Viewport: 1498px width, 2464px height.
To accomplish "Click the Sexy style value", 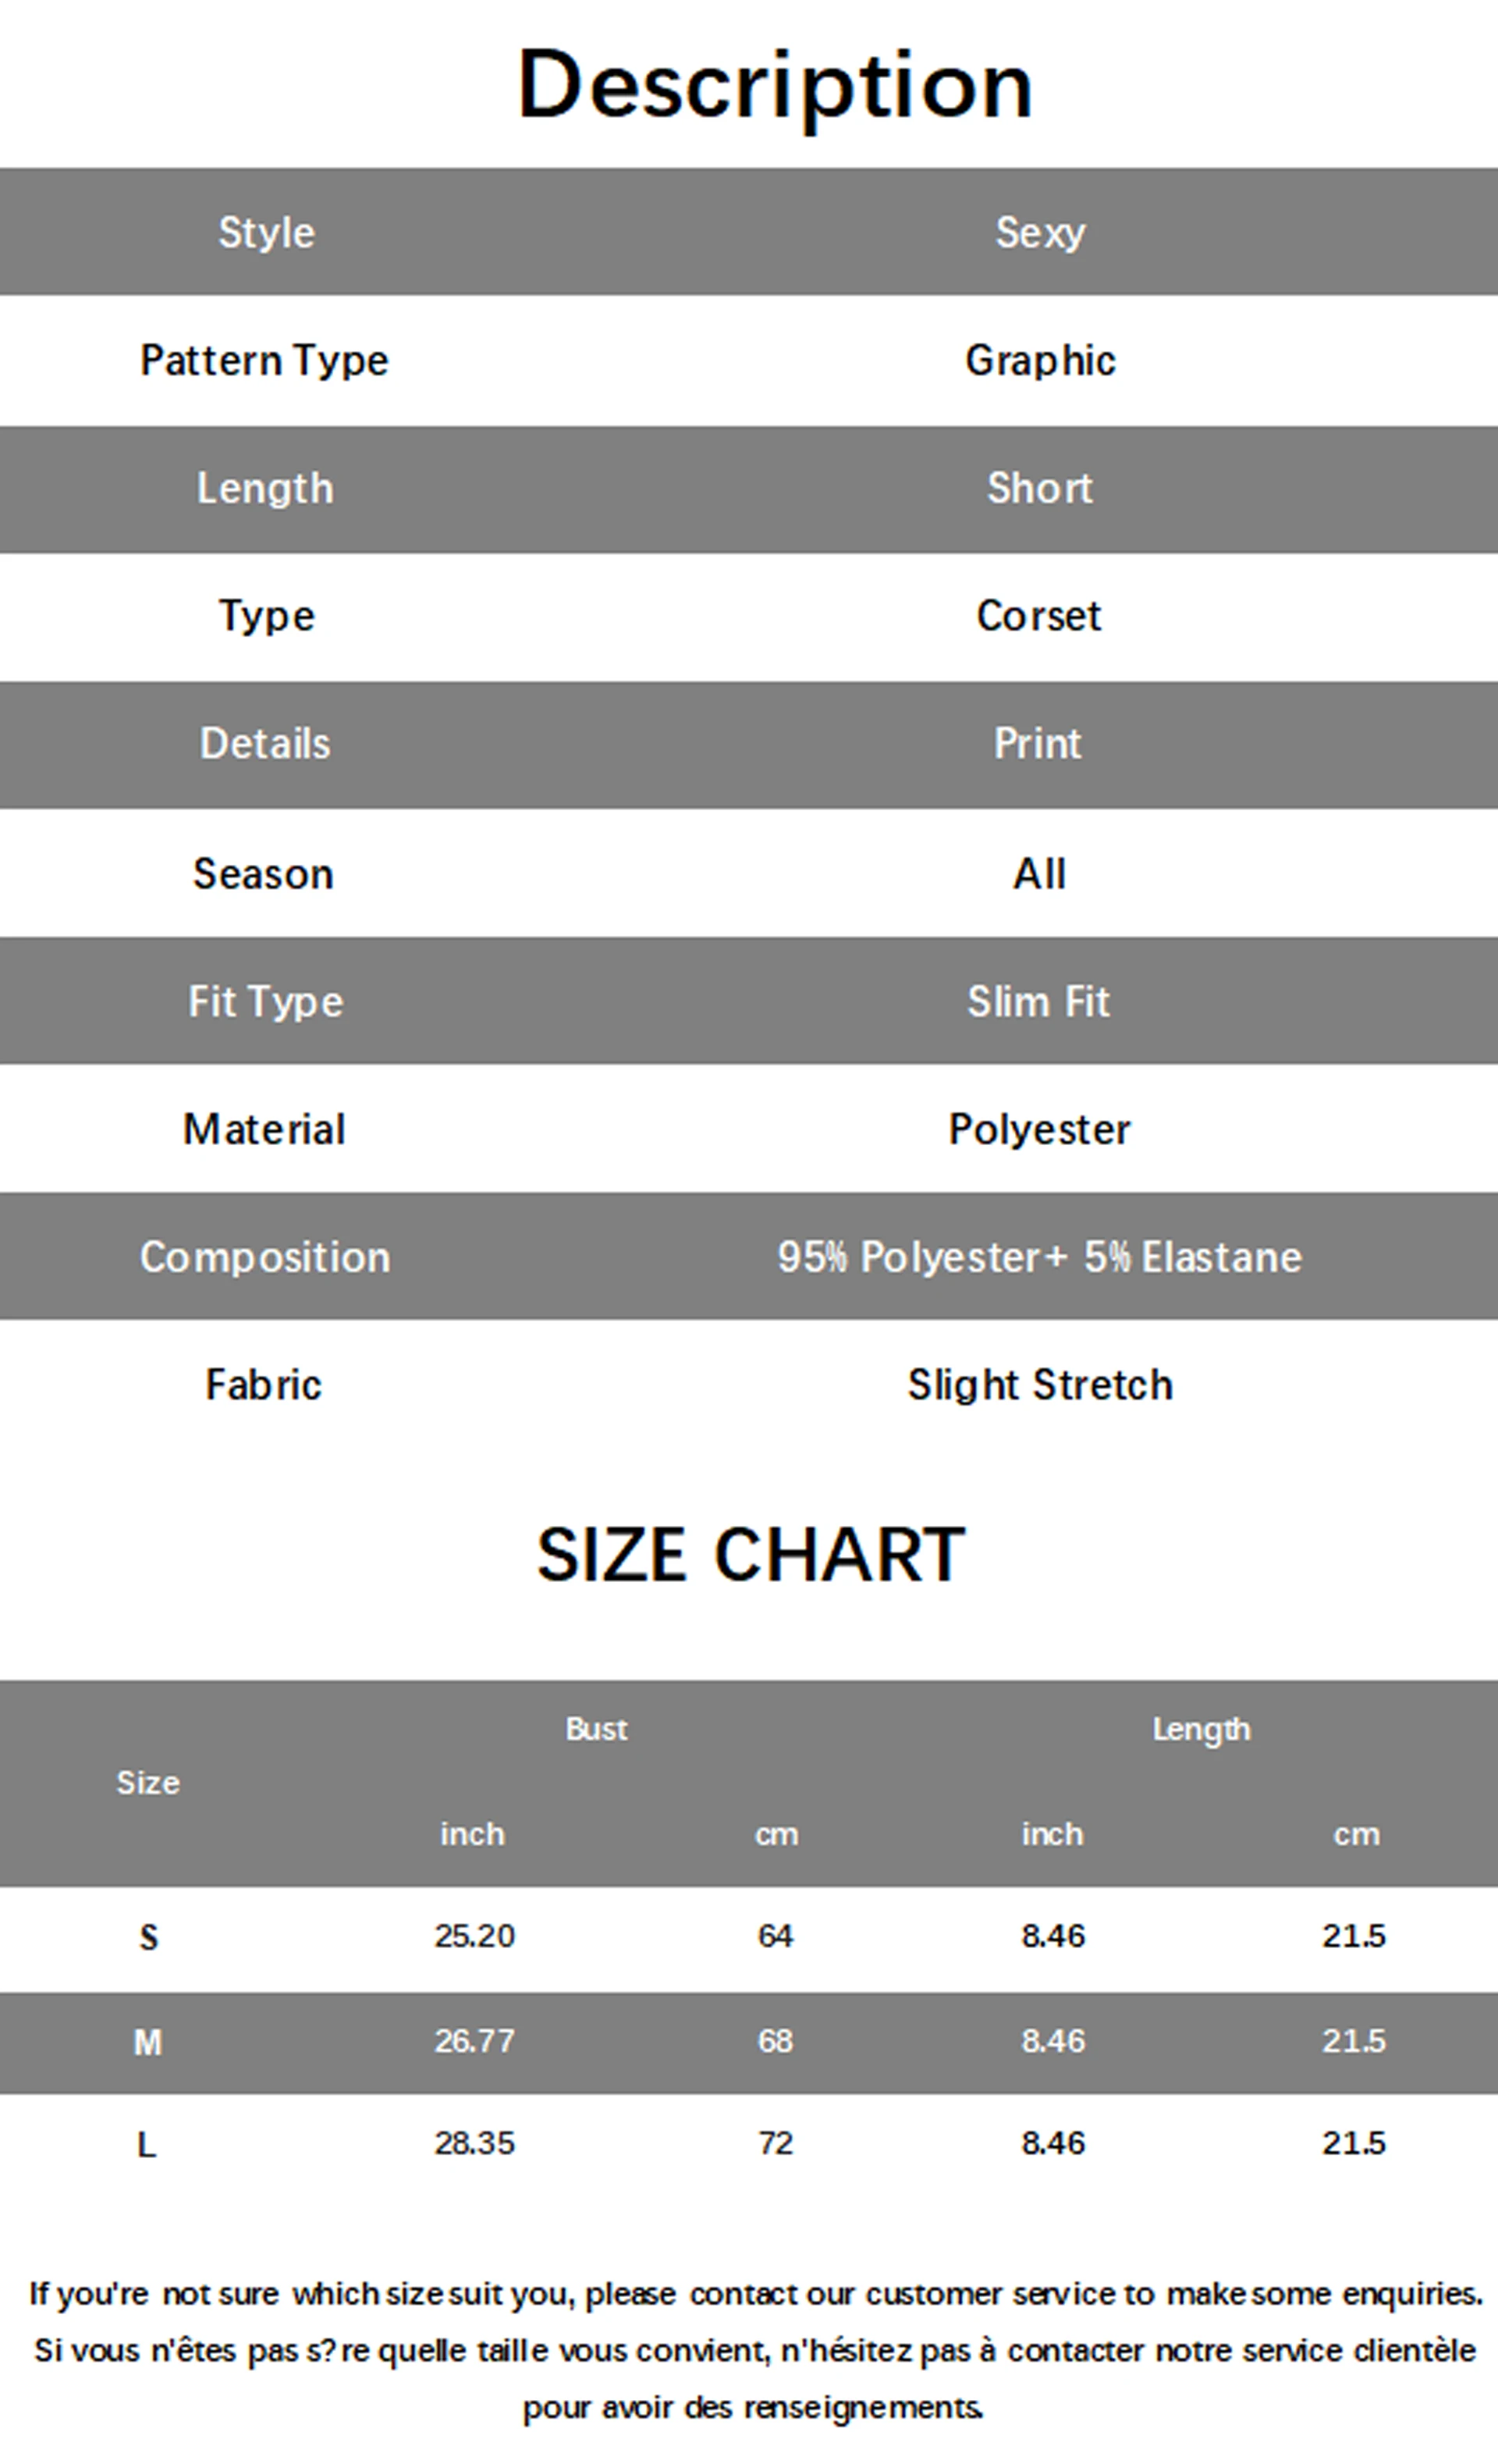I will pyautogui.click(x=1039, y=233).
